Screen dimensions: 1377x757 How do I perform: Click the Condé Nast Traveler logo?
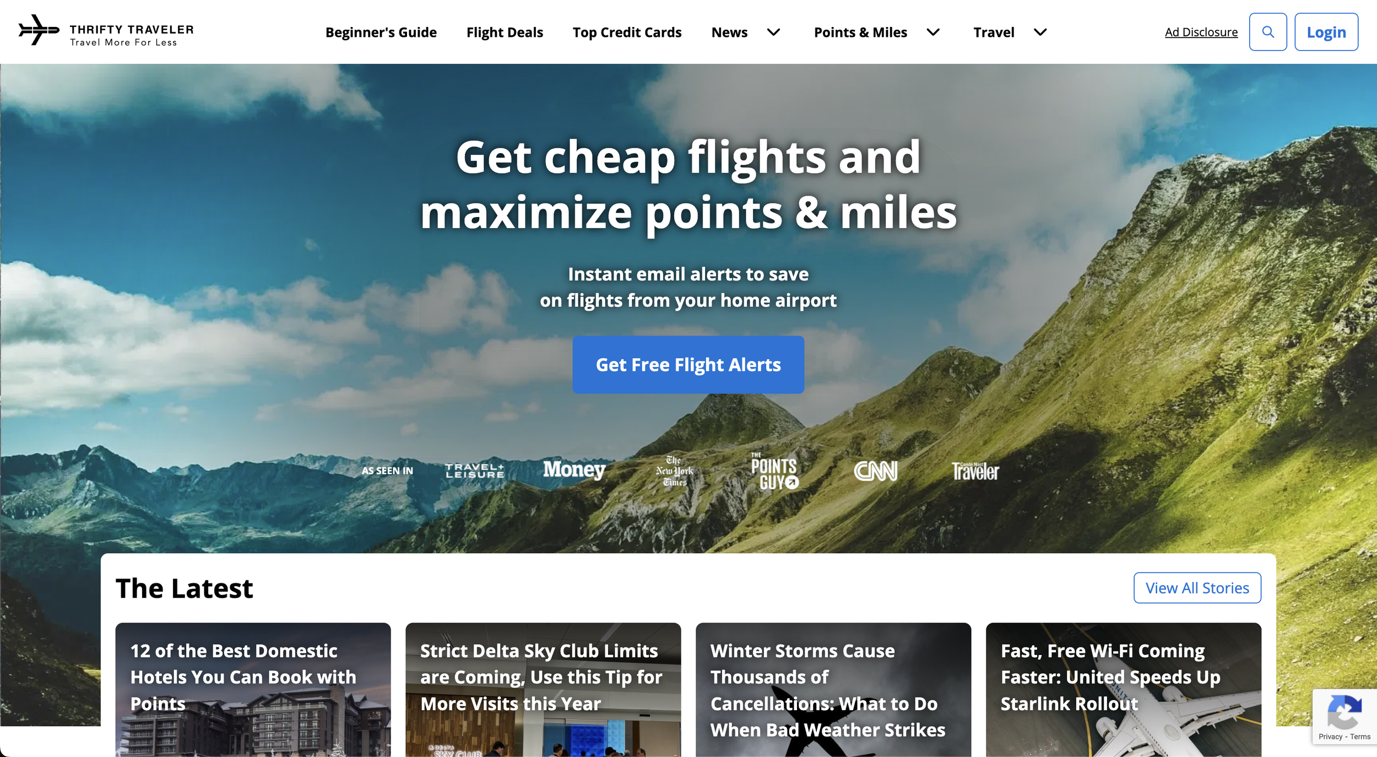click(975, 471)
